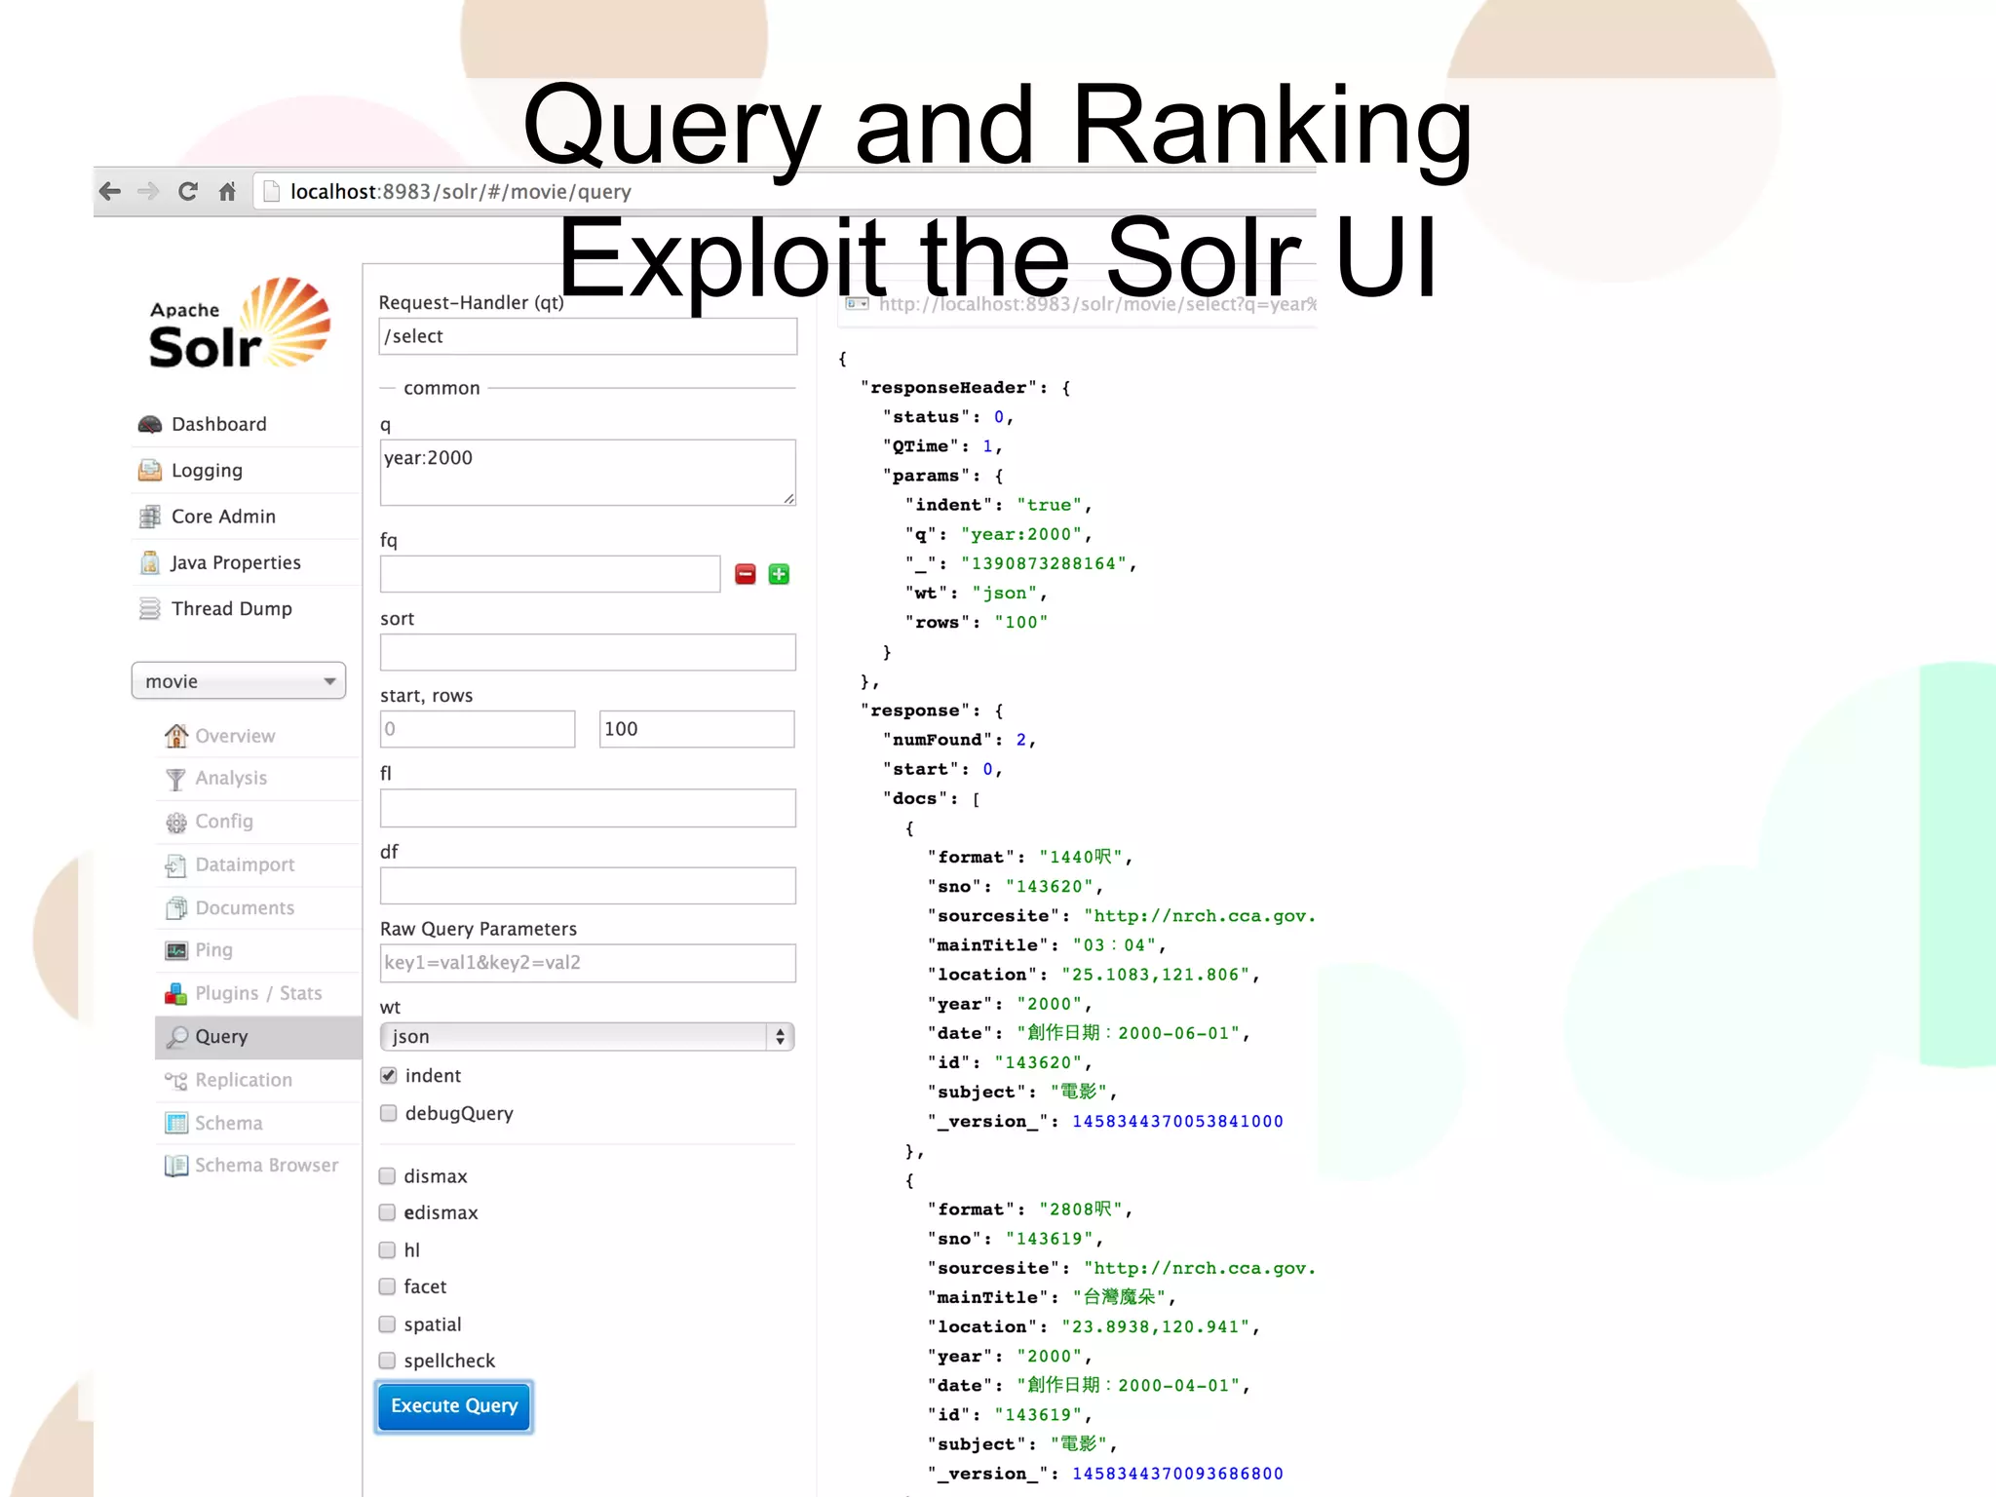Click the Request-Handler /select field
This screenshot has width=1996, height=1497.
point(588,336)
